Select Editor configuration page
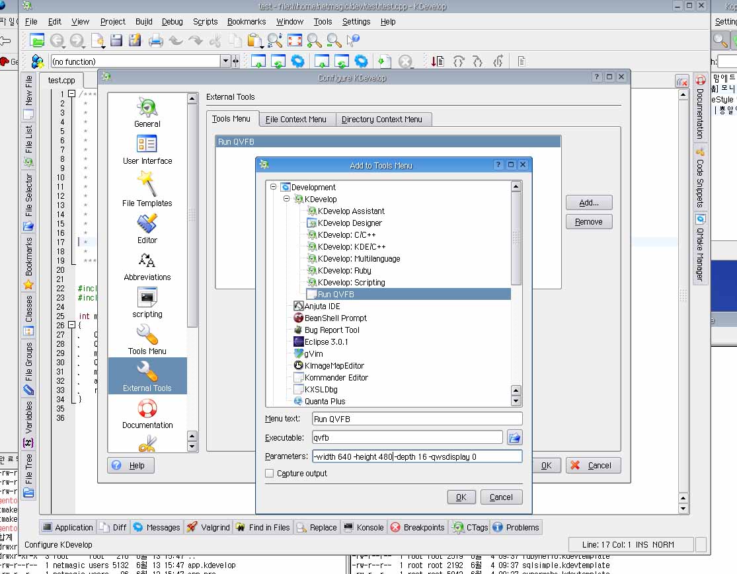The image size is (737, 574). 147,229
